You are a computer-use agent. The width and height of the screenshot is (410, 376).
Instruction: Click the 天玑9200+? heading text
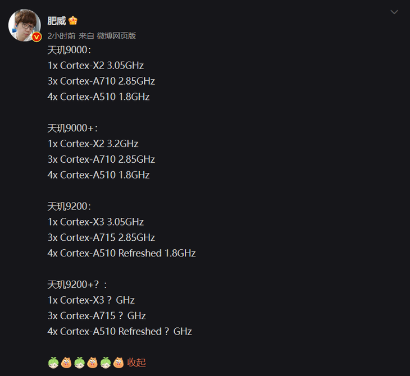(77, 285)
